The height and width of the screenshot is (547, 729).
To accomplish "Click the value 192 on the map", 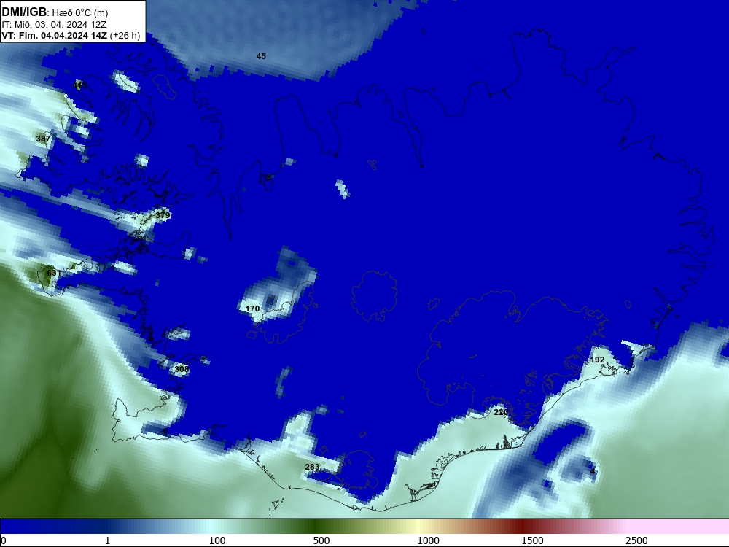I will tap(597, 360).
